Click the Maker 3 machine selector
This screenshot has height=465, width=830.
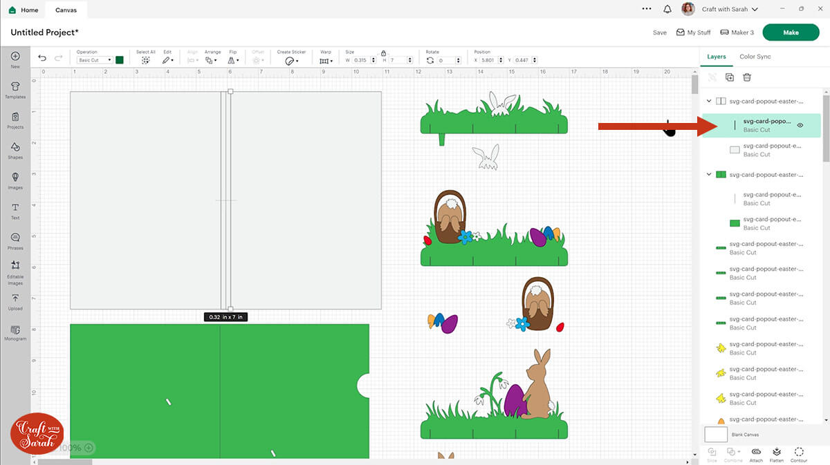tap(737, 32)
